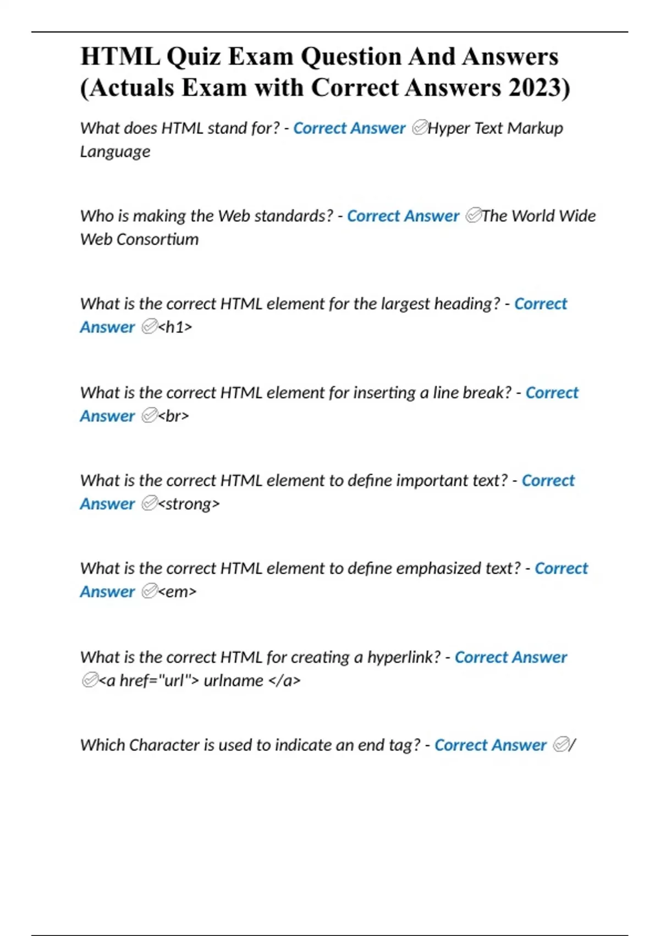Click the checkmark icon beside <strong> answer
The image size is (660, 936).
pos(149,504)
